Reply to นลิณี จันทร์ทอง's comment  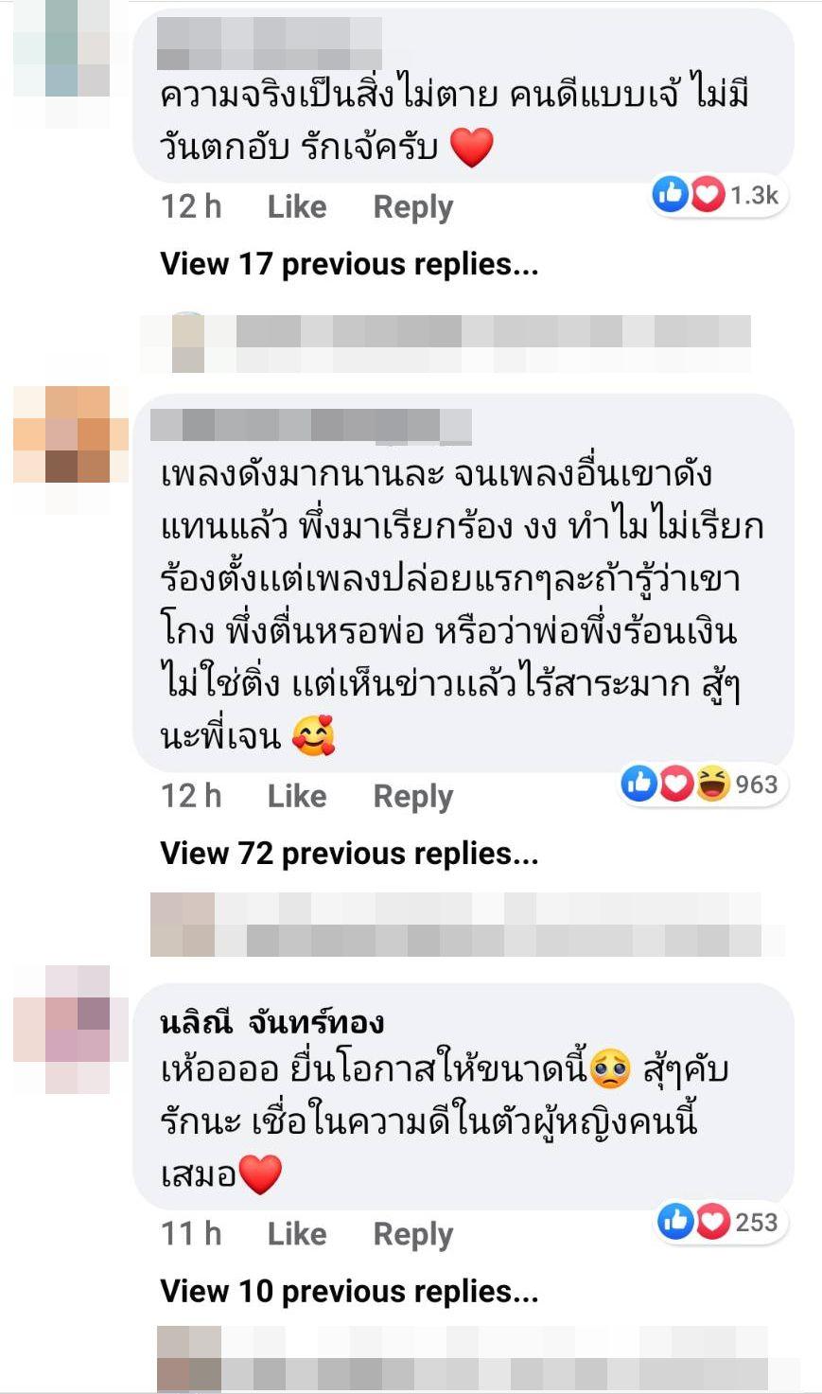point(413,1234)
